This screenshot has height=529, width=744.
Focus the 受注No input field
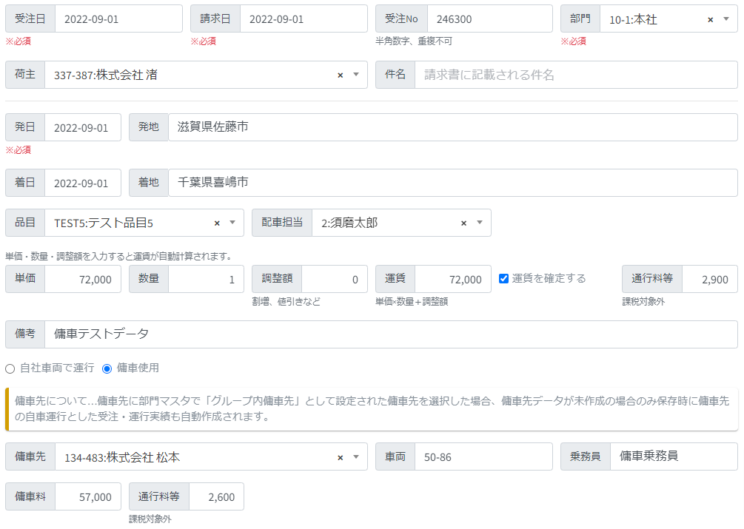tap(489, 19)
